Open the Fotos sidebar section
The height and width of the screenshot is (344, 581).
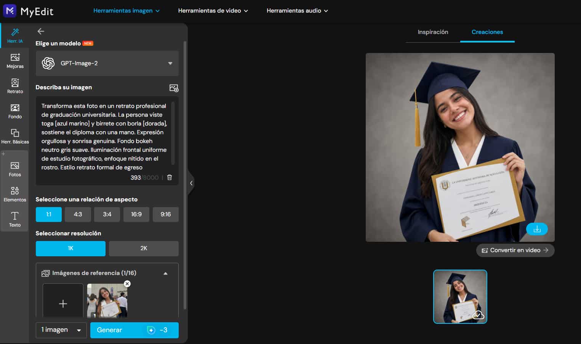pos(15,169)
